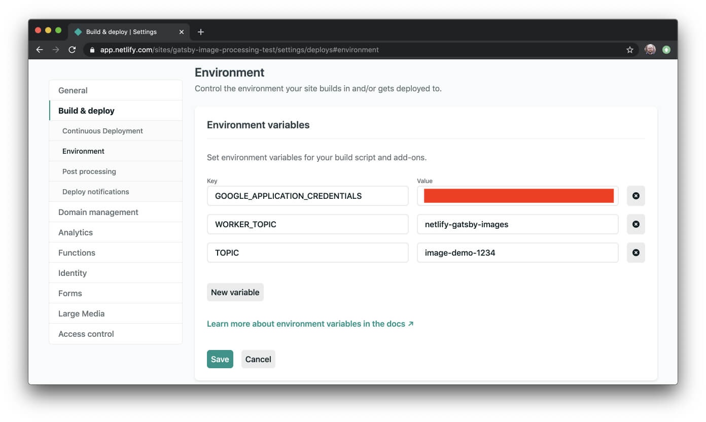Viewport: 706px width, 422px height.
Task: Reload the current page
Action: [x=72, y=49]
